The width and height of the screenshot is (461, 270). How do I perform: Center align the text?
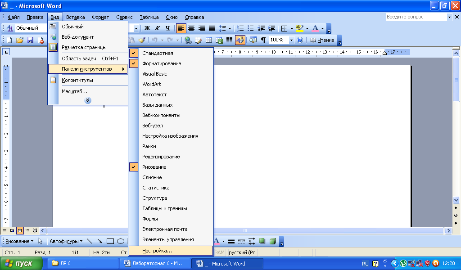(191, 28)
